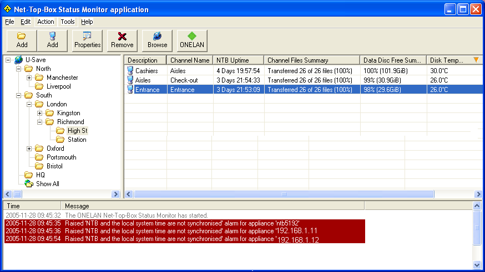Expand the Kingston tree node
Viewport: 485px width, 272px height.
[39, 113]
